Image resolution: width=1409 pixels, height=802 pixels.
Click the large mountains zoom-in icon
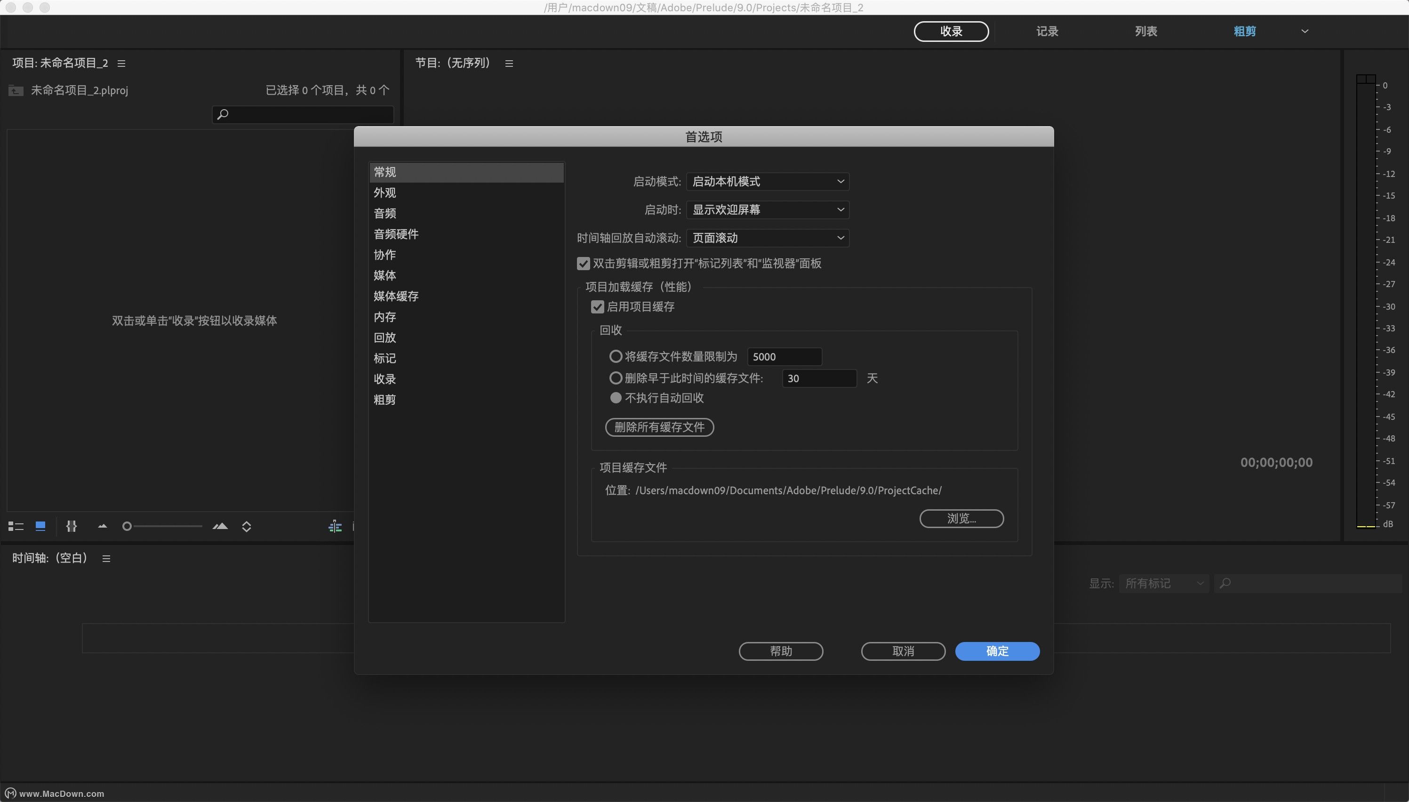[x=220, y=526]
